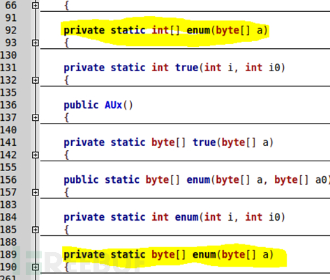Click line number 156 in the gutter
The height and width of the screenshot is (280, 330).
(x=8, y=180)
